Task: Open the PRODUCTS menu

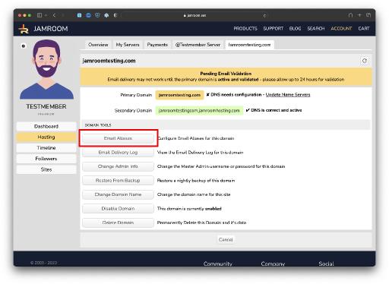Action: [245, 29]
